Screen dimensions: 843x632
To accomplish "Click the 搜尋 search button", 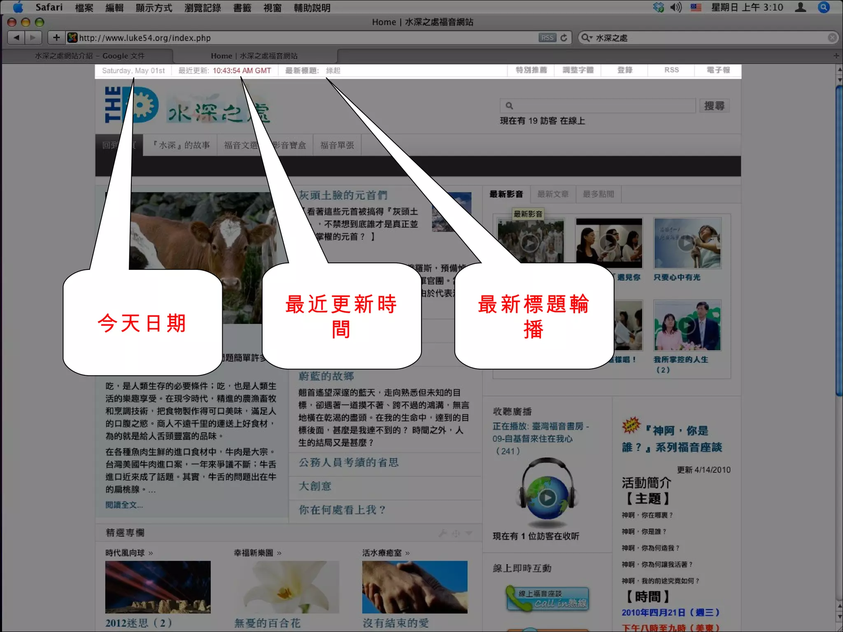I will tap(714, 106).
